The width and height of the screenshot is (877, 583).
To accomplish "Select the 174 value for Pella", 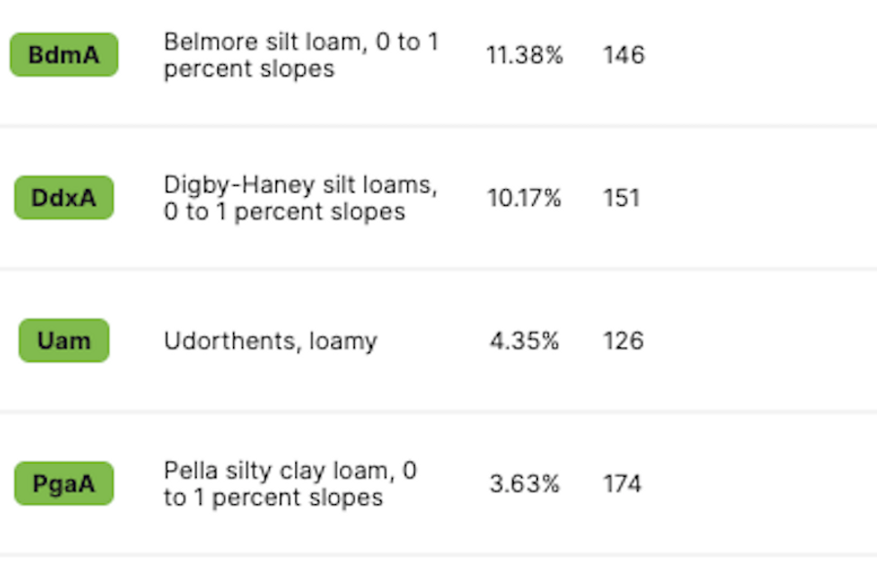I will pos(623,485).
